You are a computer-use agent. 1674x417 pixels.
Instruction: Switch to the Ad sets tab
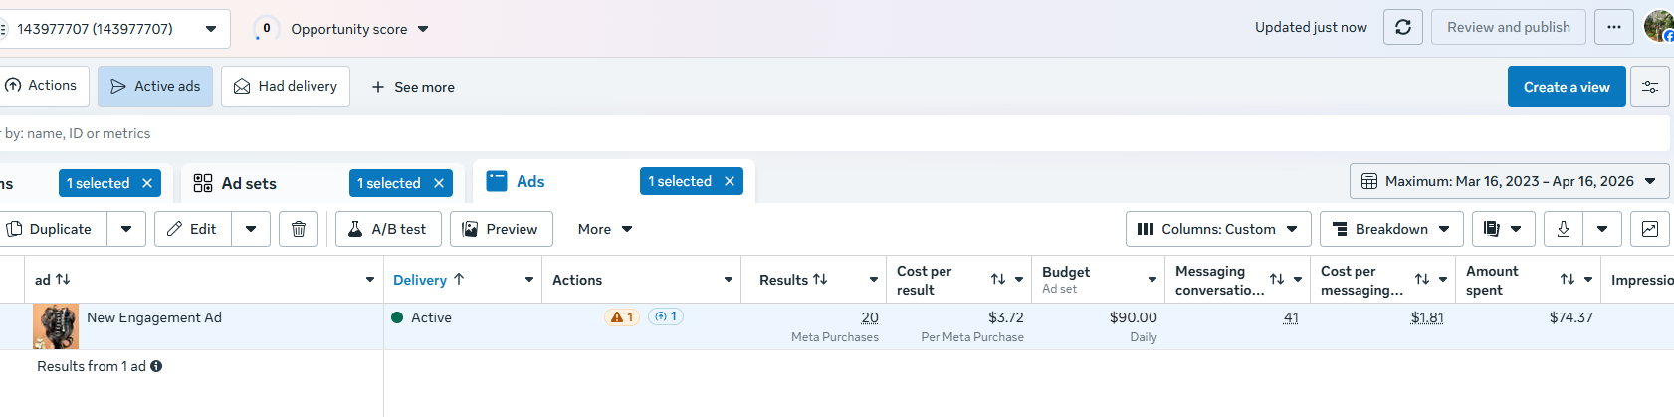[249, 183]
